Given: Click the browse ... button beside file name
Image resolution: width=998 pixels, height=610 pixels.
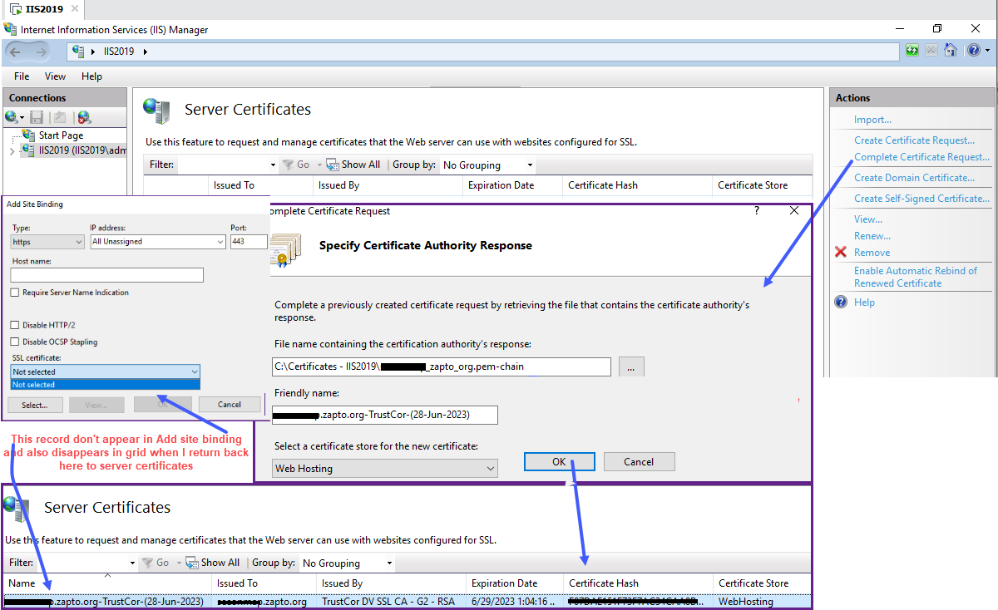Looking at the screenshot, I should 631,366.
